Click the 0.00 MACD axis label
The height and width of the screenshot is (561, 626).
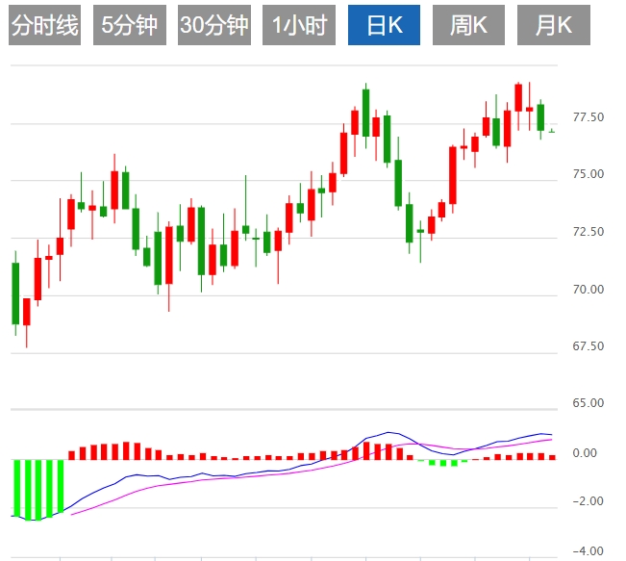pyautogui.click(x=584, y=453)
